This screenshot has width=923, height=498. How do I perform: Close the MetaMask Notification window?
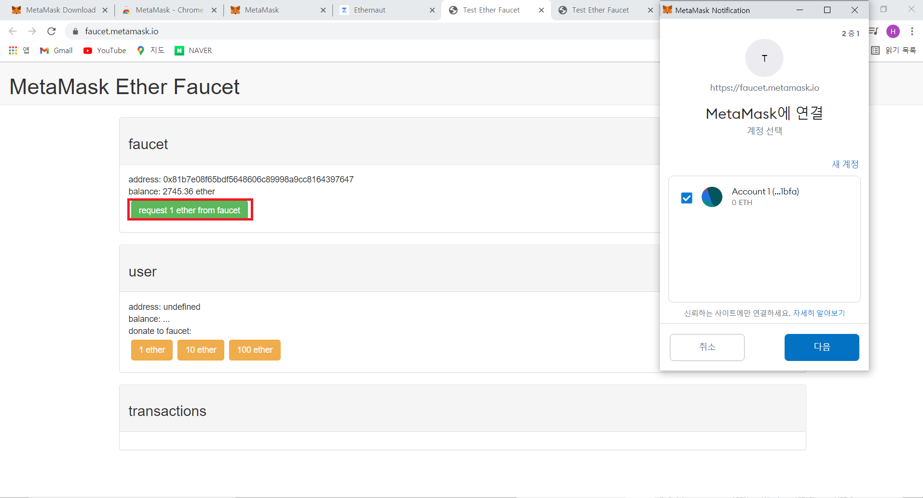855,10
